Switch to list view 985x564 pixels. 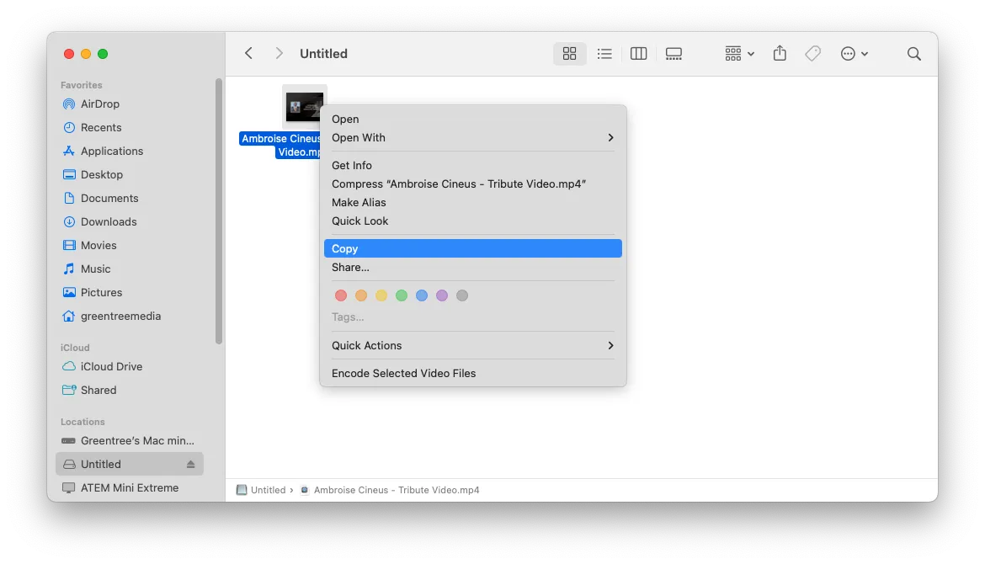[604, 53]
